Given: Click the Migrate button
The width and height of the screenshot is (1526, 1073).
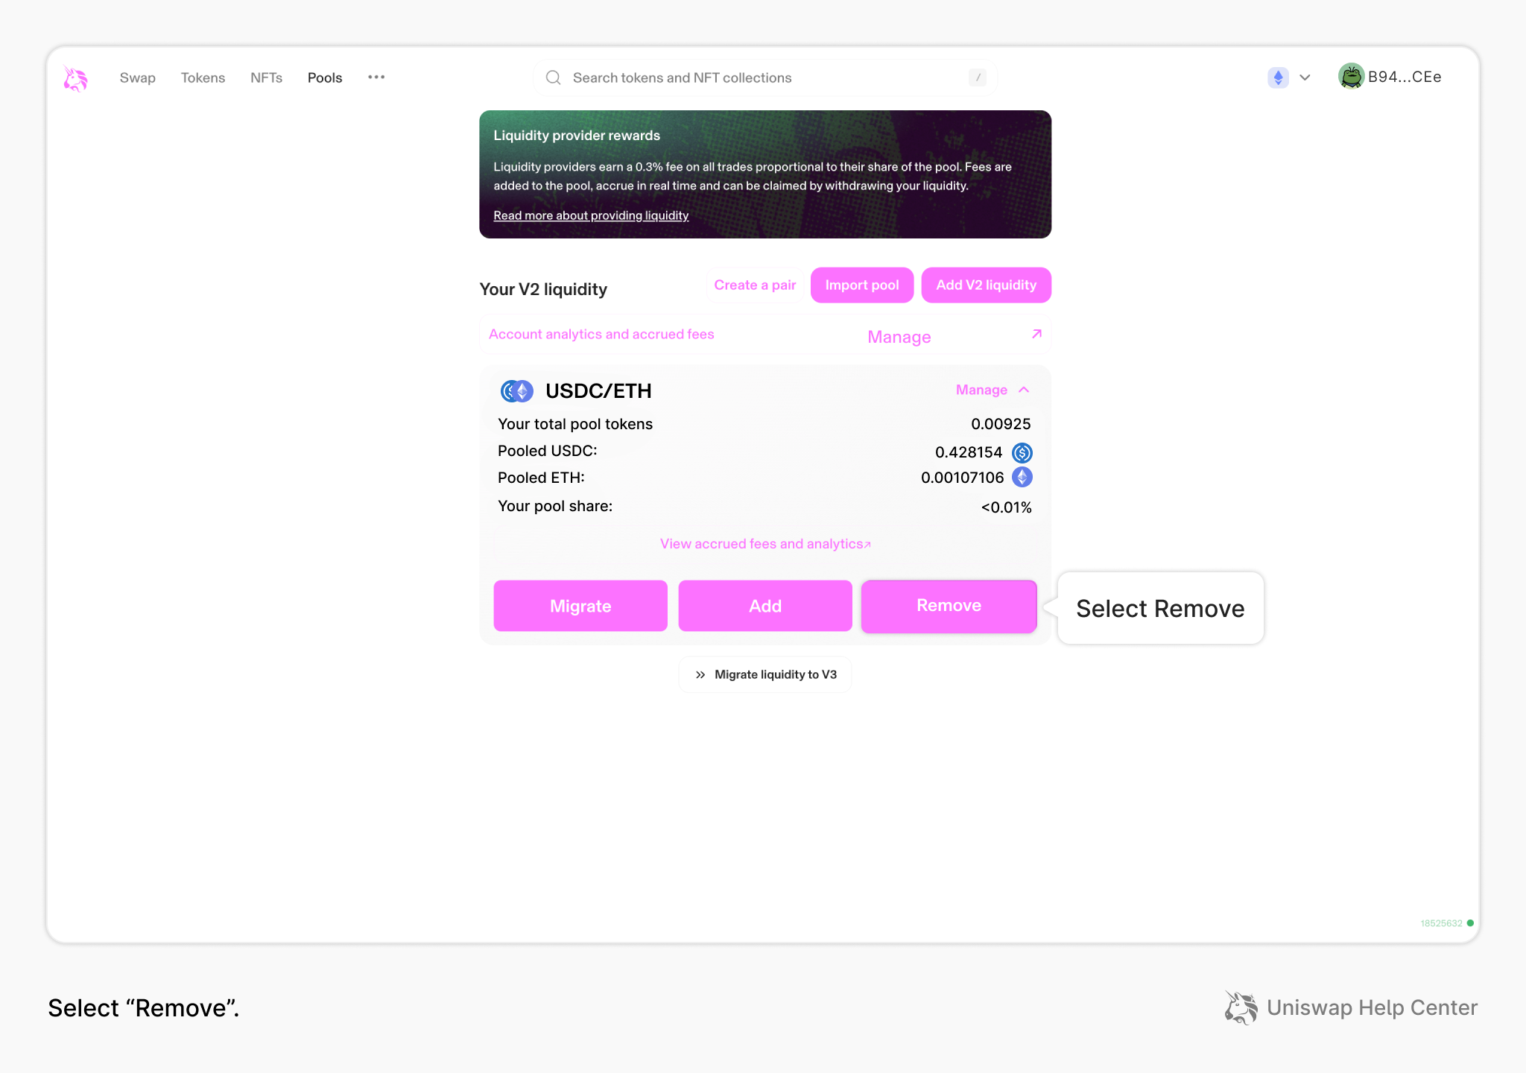Looking at the screenshot, I should (x=580, y=606).
